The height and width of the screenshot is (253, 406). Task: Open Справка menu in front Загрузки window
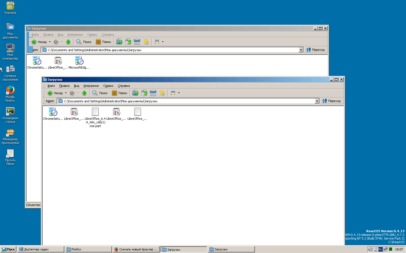coord(124,86)
